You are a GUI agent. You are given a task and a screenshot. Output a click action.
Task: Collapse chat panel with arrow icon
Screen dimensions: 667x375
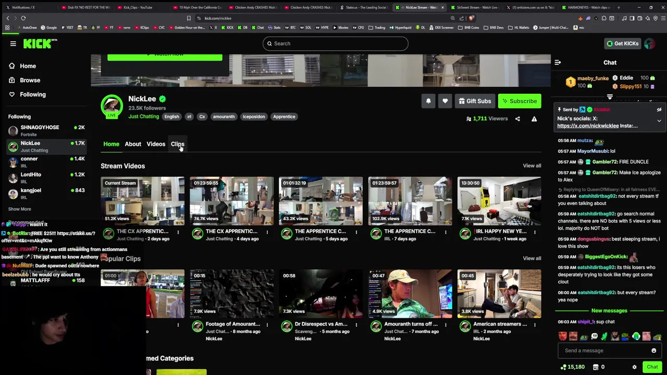pos(558,63)
